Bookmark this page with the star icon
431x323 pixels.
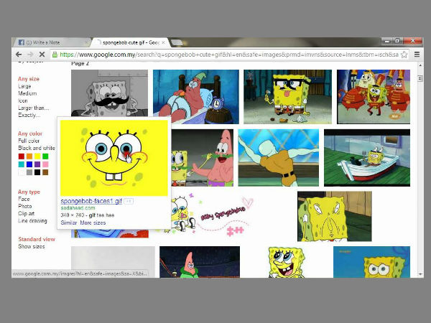404,55
